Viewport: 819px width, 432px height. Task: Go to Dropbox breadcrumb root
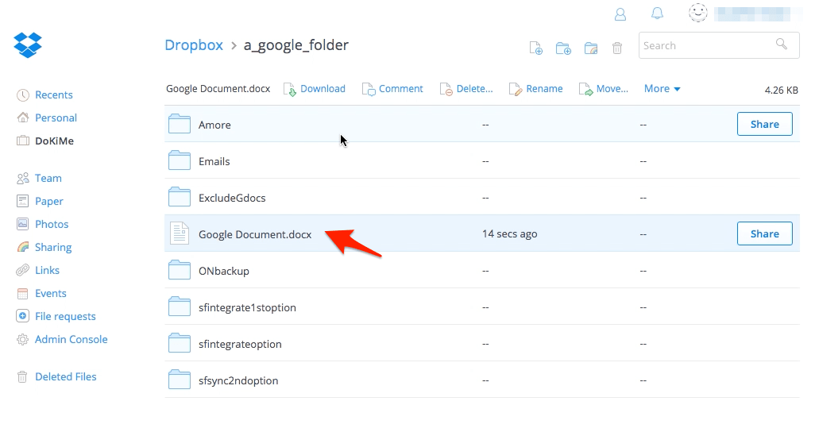tap(194, 45)
